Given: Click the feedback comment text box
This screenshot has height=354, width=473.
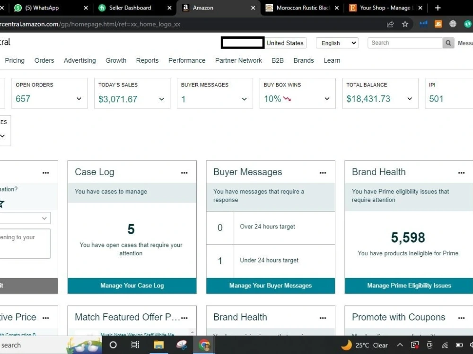Looking at the screenshot, I should [x=25, y=244].
